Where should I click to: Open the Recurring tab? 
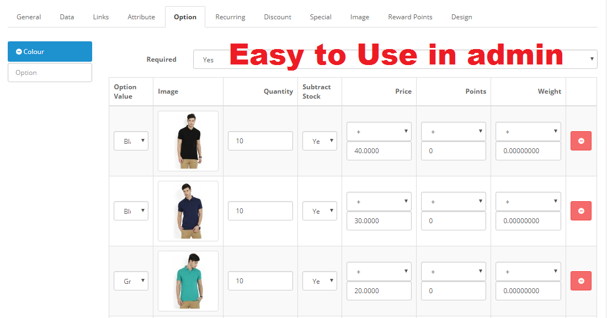230,17
